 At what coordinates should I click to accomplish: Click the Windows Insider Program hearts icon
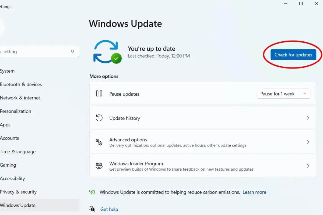click(99, 166)
